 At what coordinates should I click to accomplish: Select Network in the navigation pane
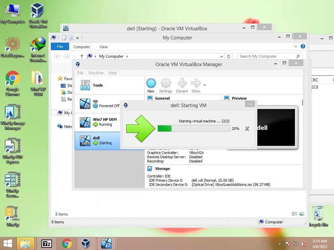(x=65, y=127)
